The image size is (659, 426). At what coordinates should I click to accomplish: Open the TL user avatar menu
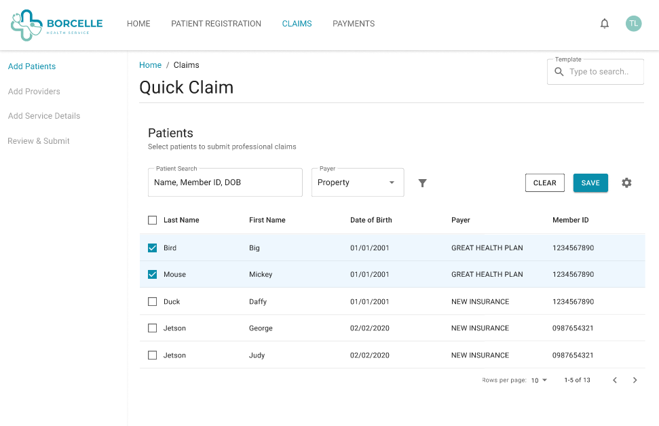point(633,24)
